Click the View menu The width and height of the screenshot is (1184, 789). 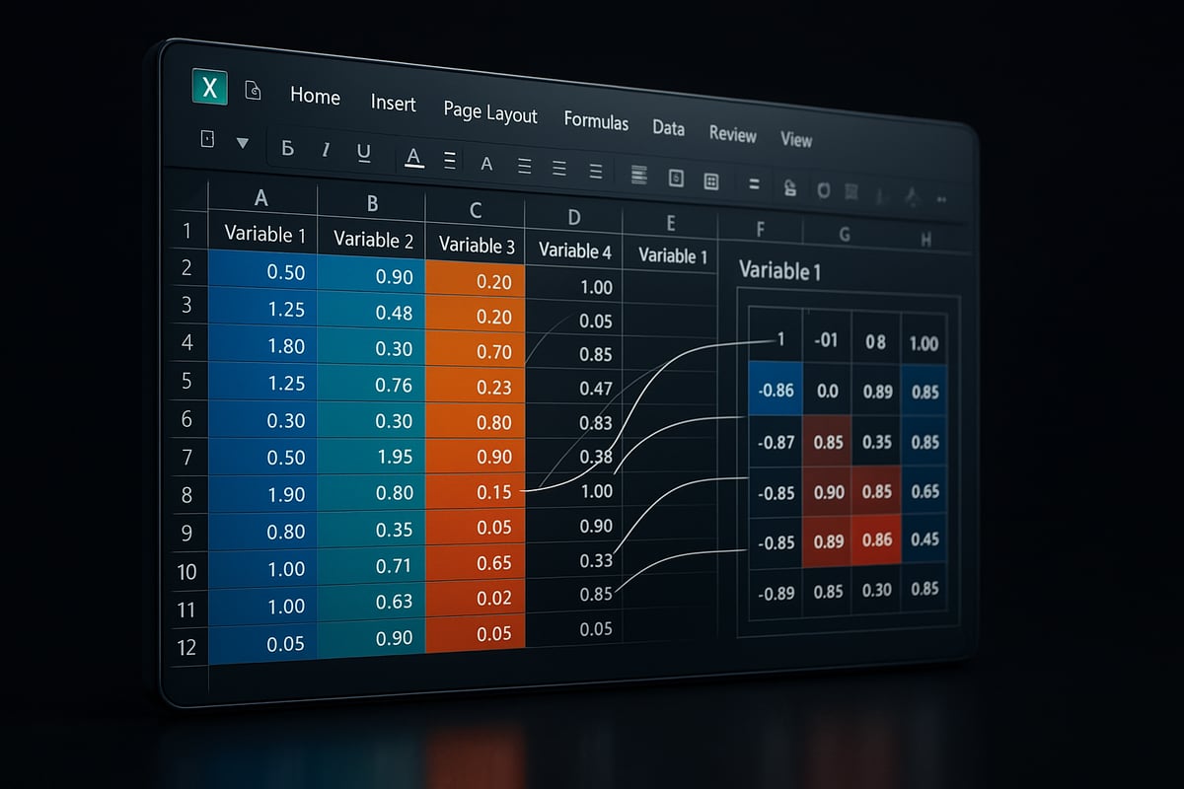coord(795,140)
